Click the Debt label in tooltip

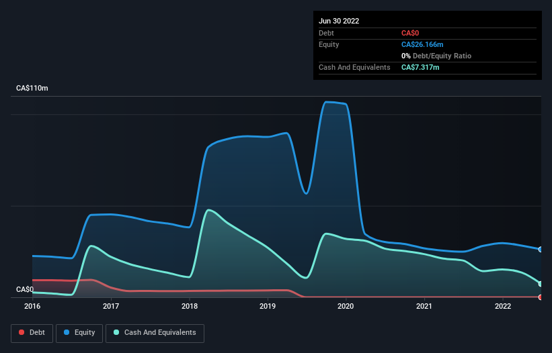tap(326, 33)
